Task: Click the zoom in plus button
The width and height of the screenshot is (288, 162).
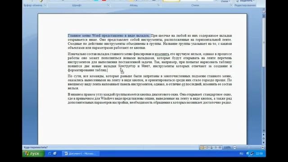Action: [263, 147]
